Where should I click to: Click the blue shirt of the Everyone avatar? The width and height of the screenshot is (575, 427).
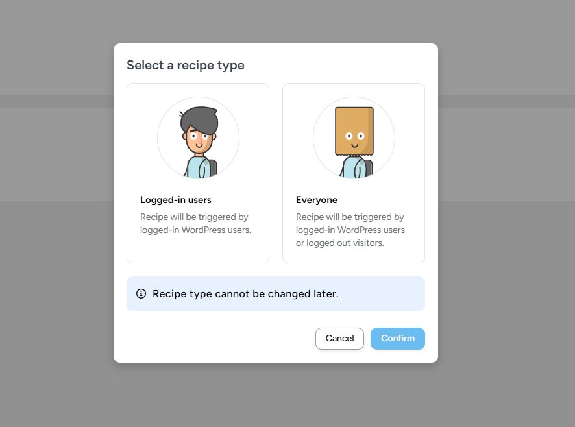353,167
